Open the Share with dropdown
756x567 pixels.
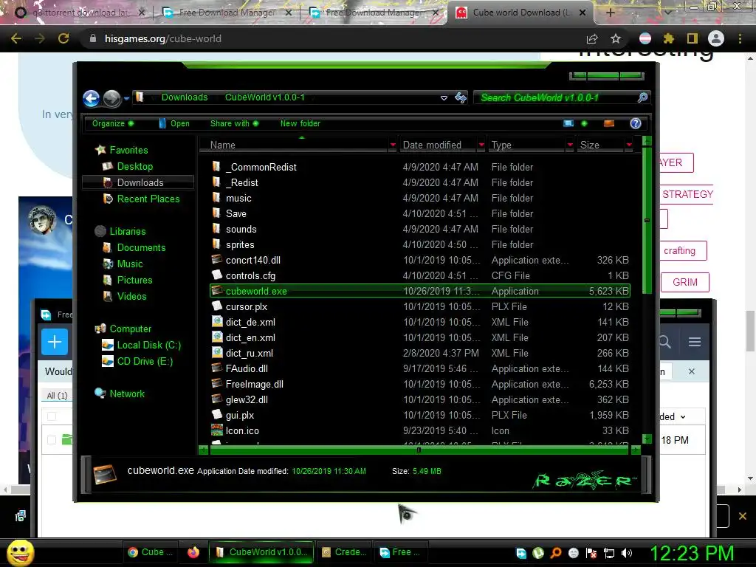click(234, 123)
